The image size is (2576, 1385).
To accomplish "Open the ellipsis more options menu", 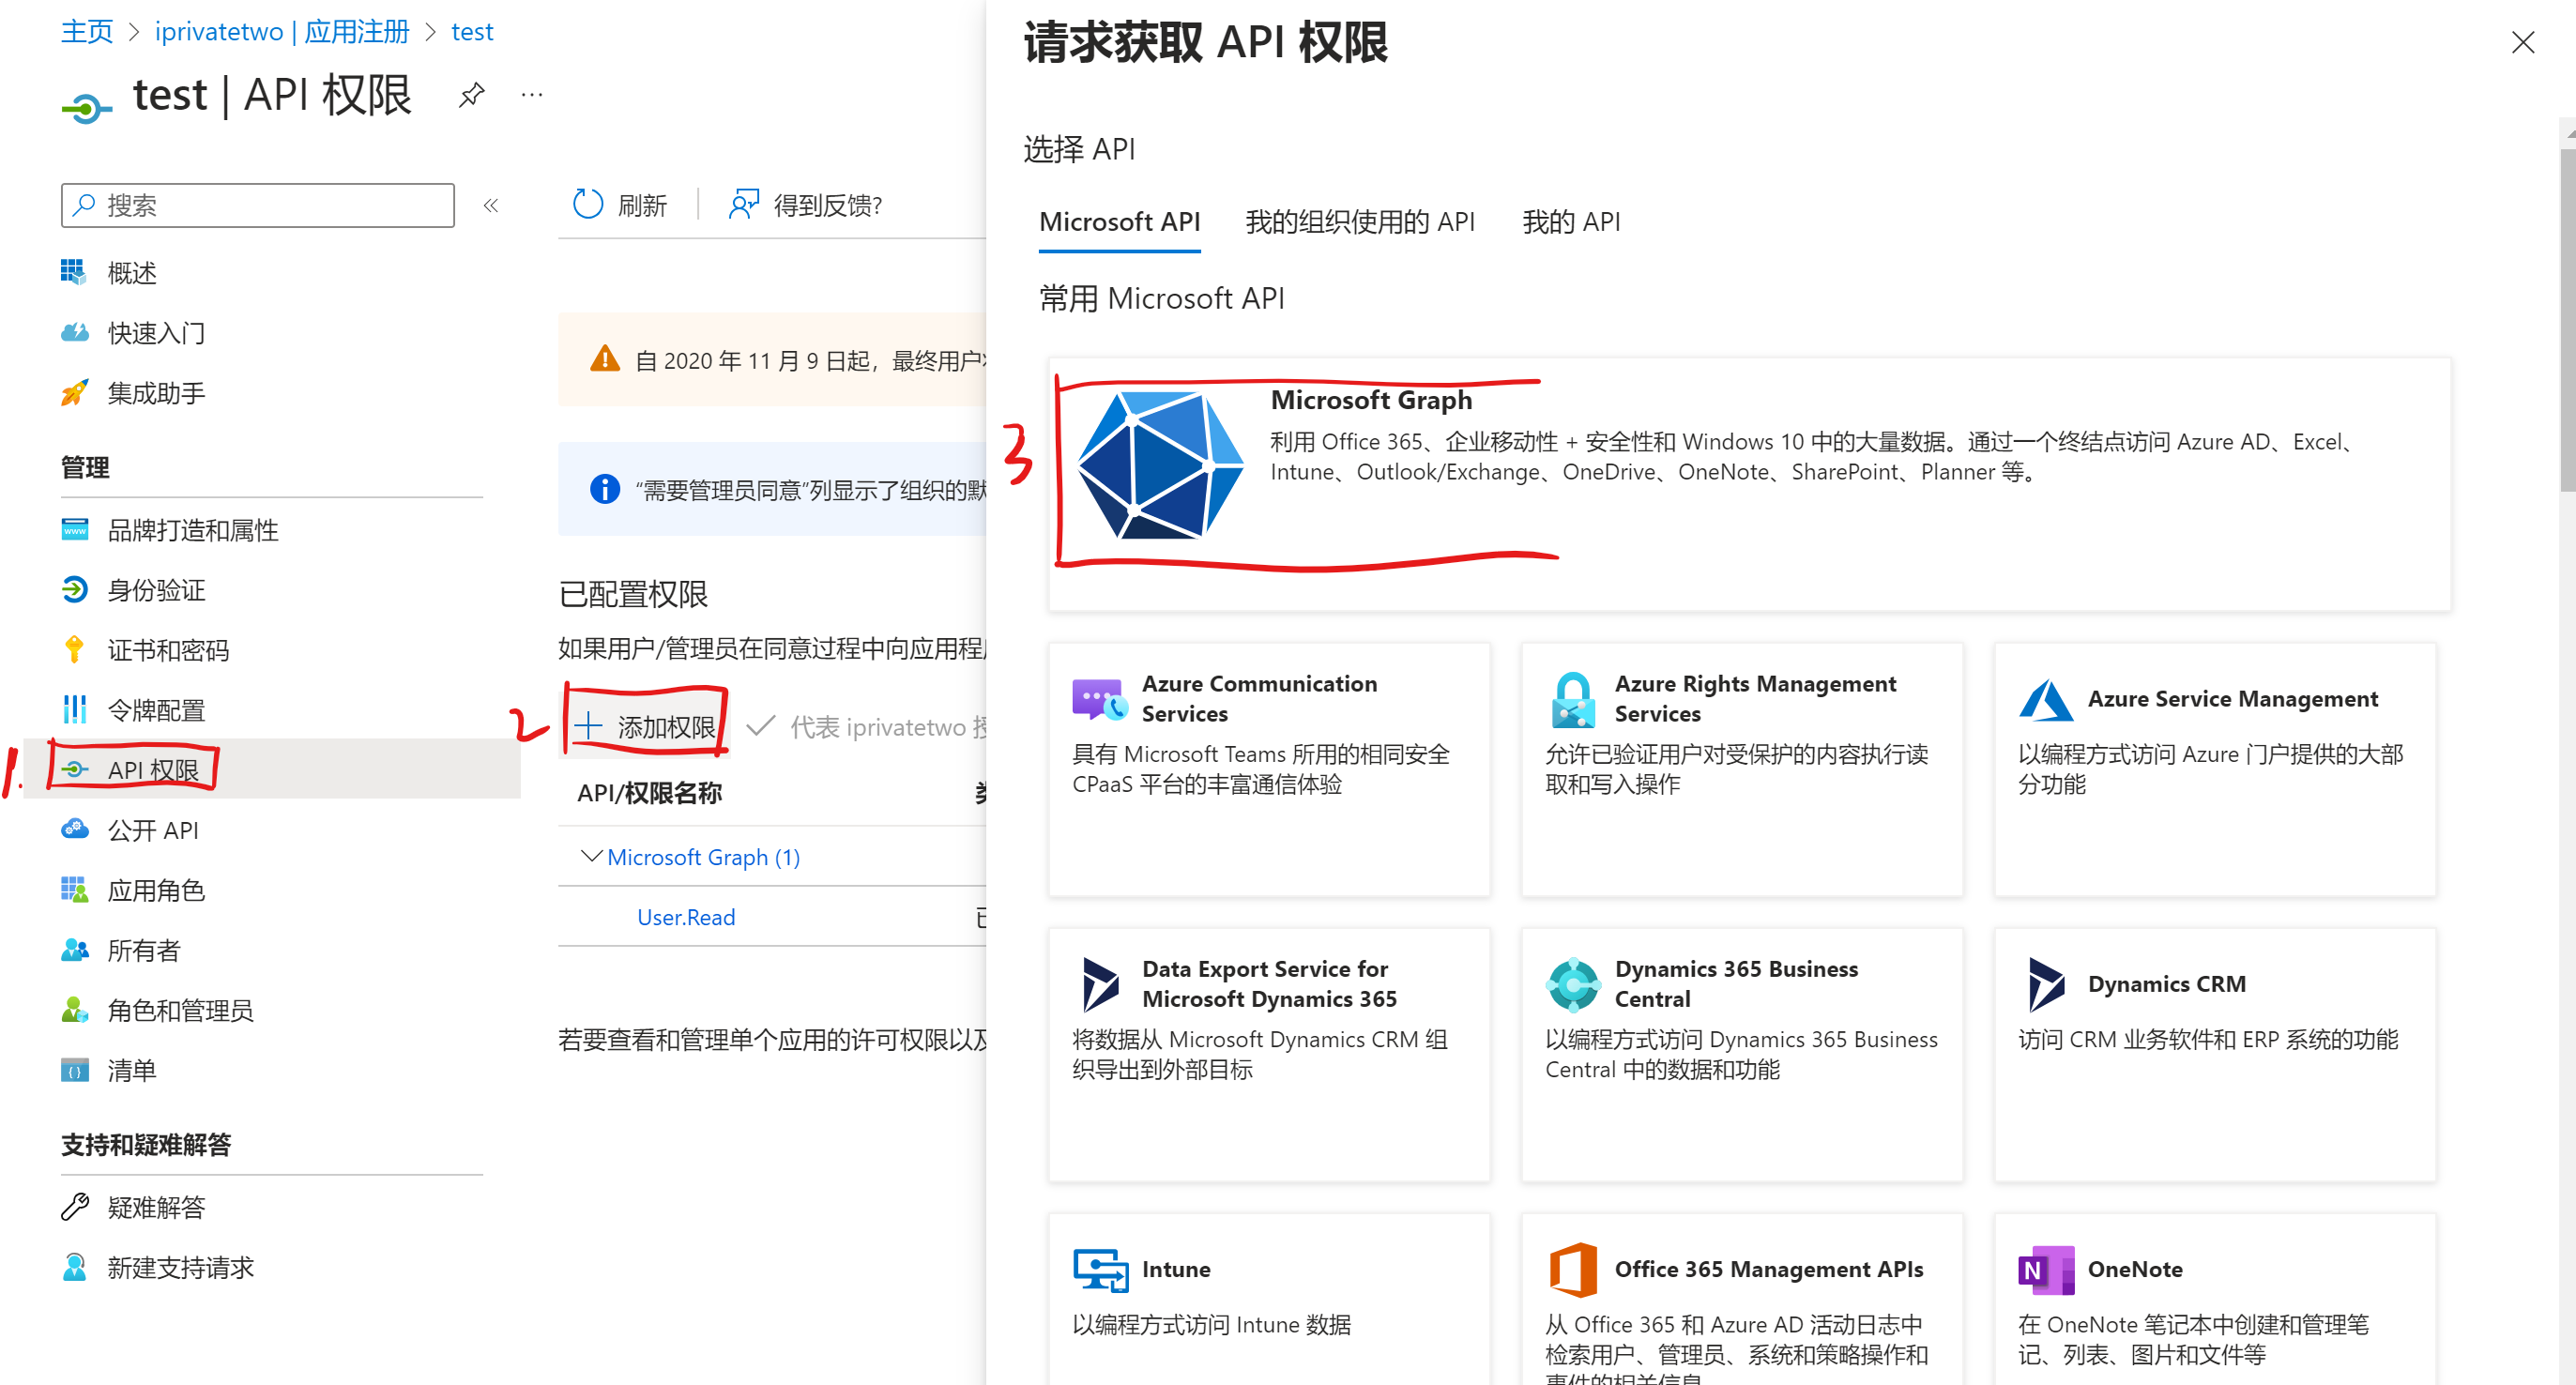I will pyautogui.click(x=532, y=95).
